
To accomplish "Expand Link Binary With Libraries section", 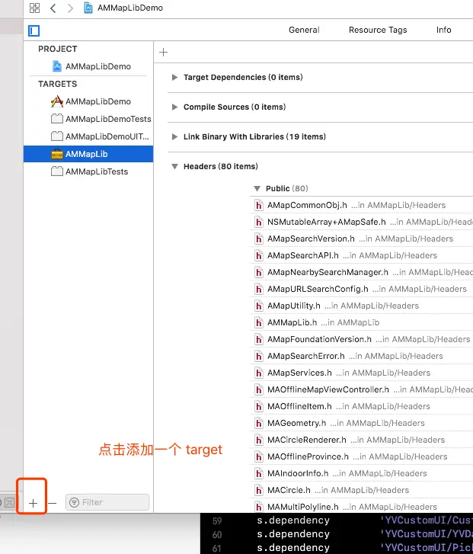I will tap(174, 136).
